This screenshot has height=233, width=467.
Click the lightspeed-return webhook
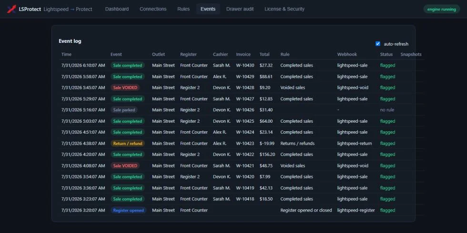[355, 143]
